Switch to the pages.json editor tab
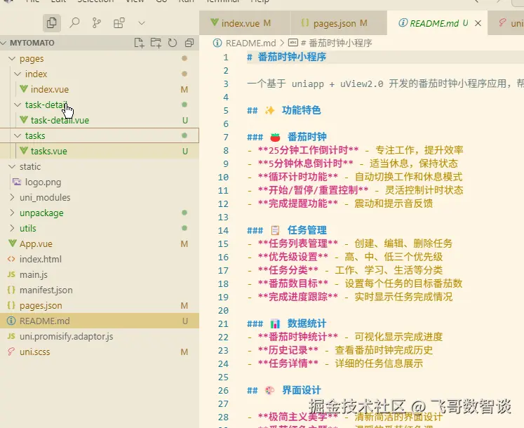Viewport: 524px width, 428px height. point(338,23)
